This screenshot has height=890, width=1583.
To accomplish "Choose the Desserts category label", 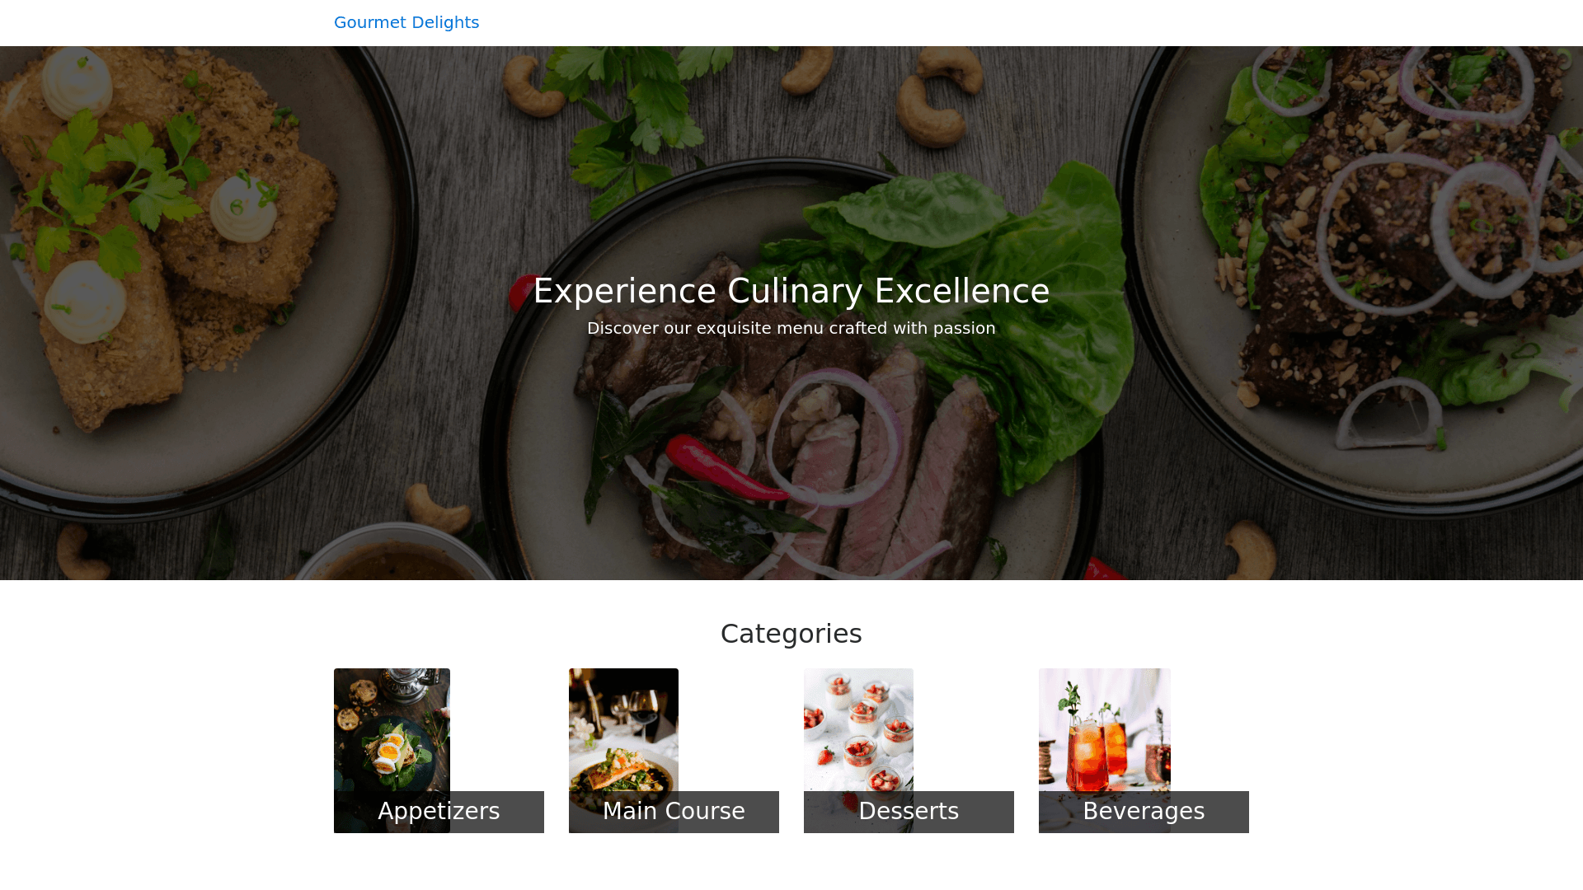I will tap(909, 812).
